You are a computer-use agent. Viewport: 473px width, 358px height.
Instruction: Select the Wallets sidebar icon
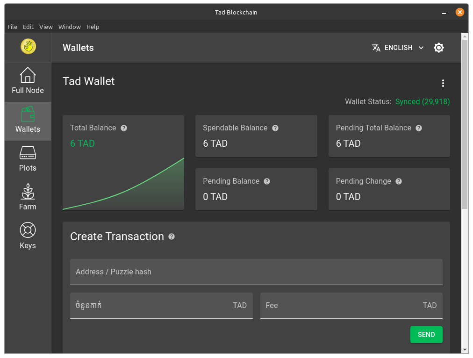[28, 121]
